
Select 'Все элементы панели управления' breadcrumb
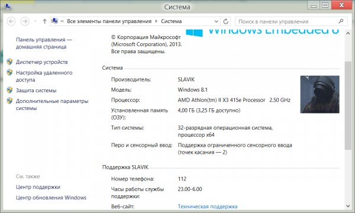[109, 21]
